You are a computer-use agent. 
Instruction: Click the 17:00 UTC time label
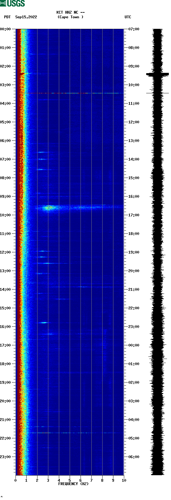pyautogui.click(x=134, y=215)
